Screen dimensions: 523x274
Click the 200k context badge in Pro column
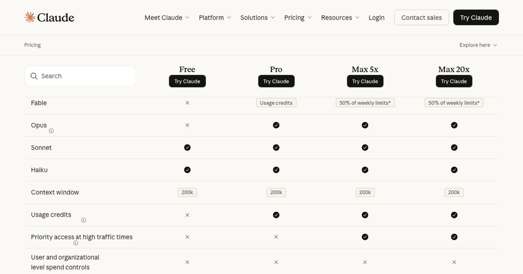(276, 192)
